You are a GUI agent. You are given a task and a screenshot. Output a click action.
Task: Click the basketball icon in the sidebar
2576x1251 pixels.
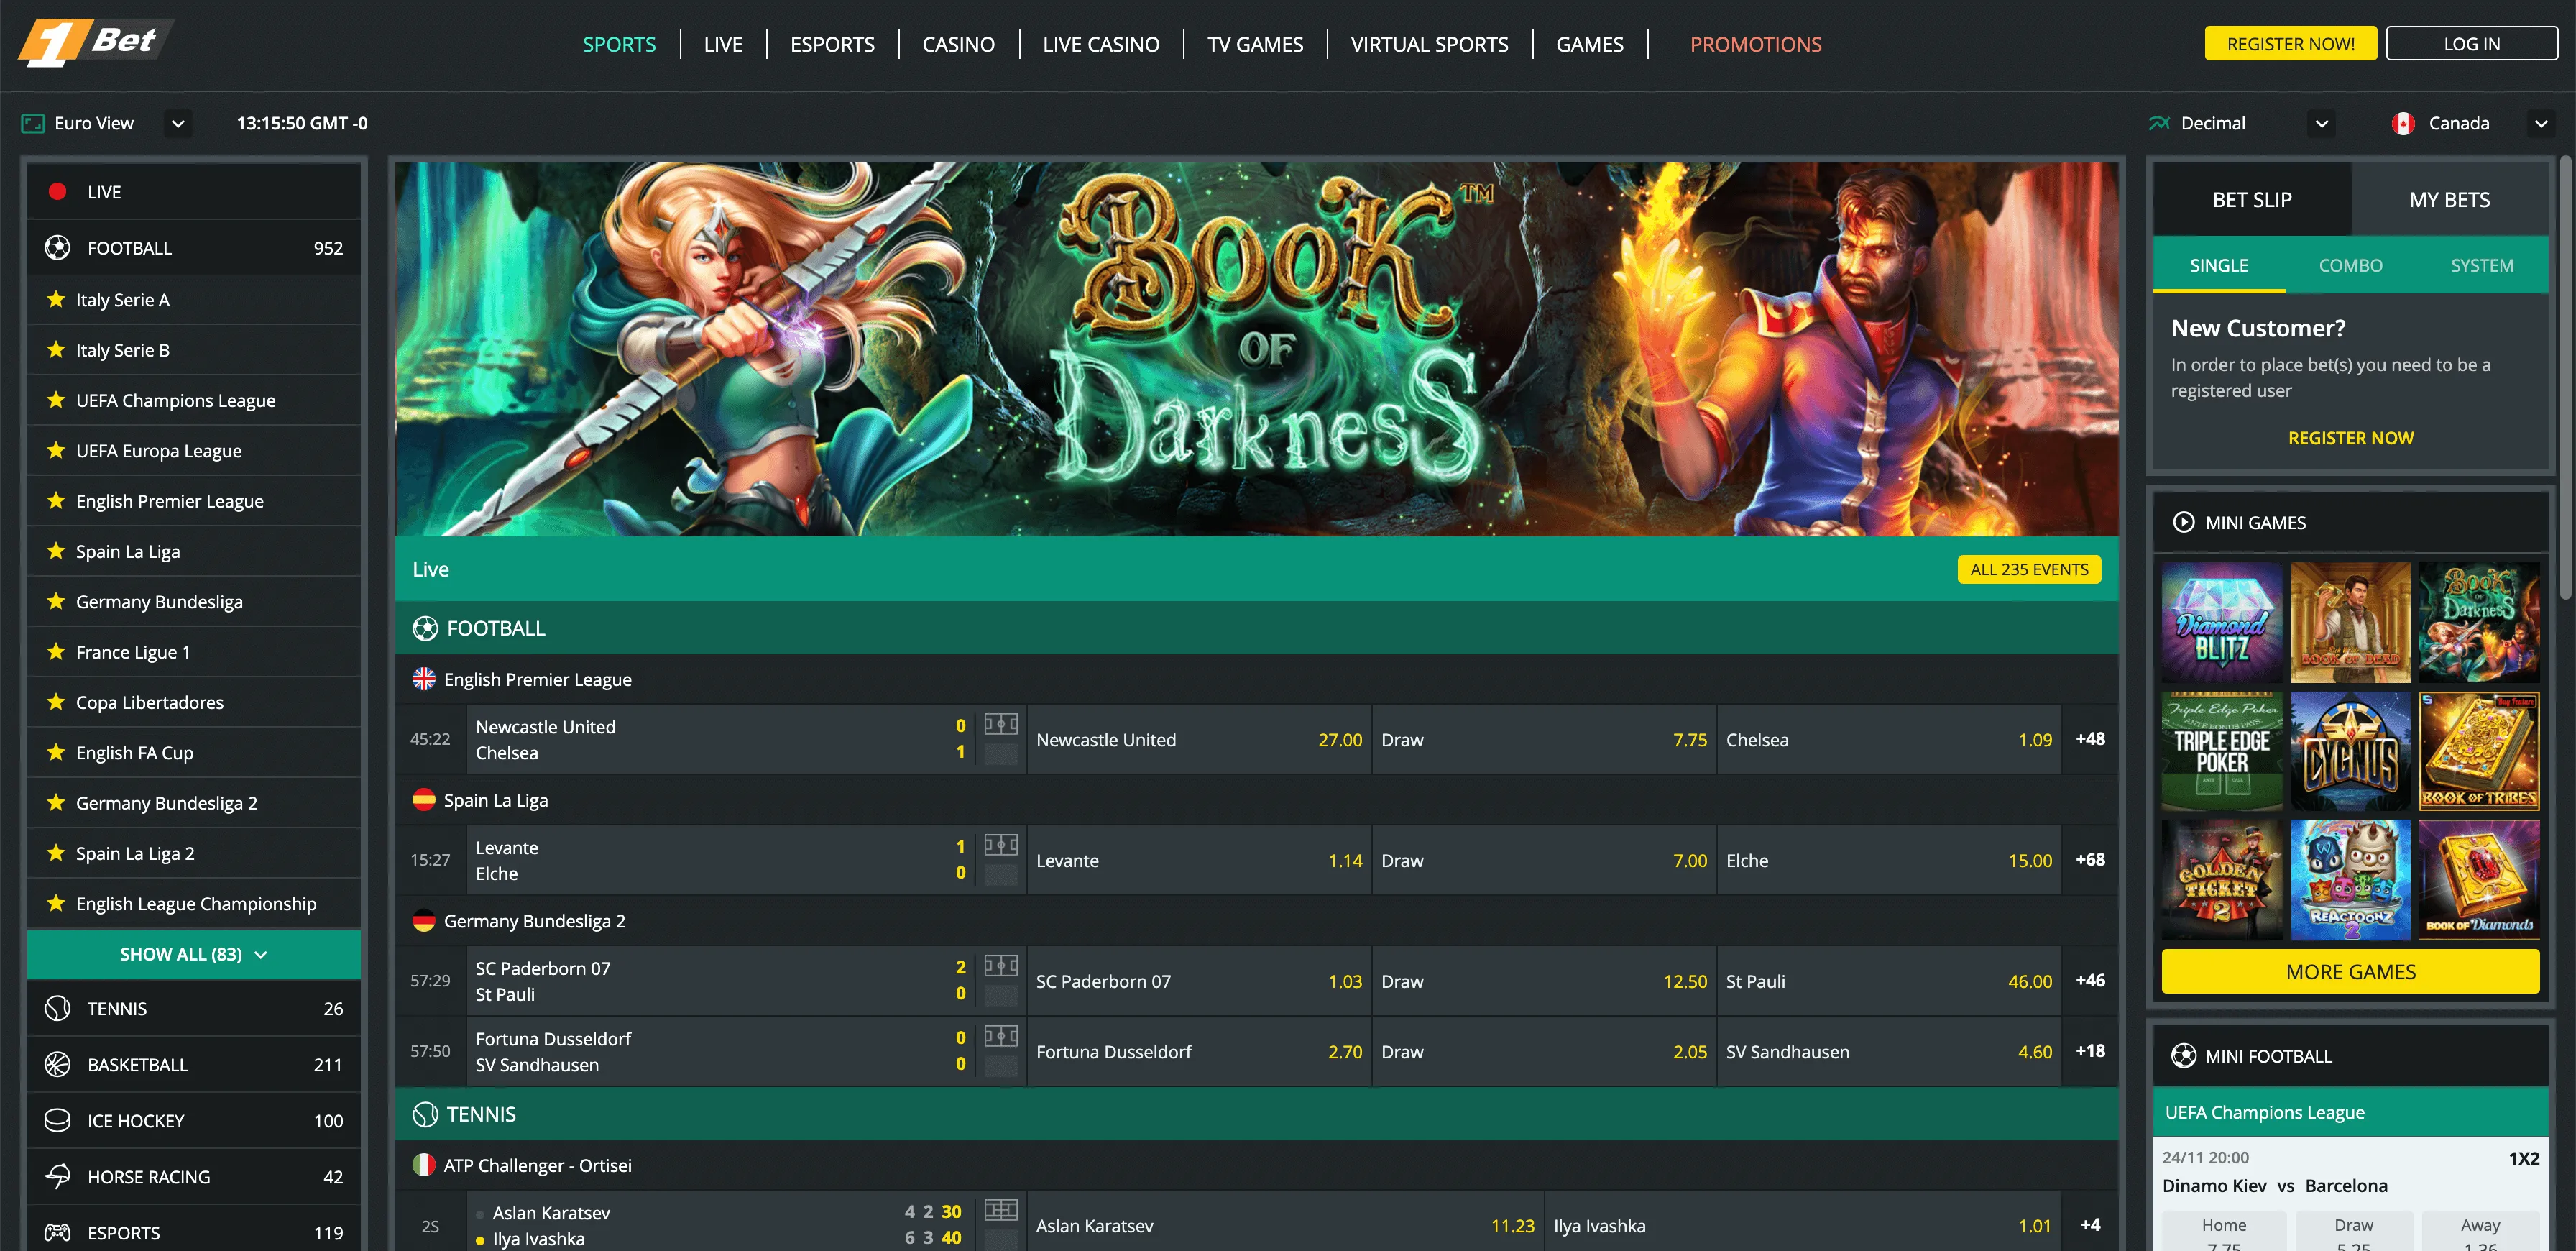[x=57, y=1064]
